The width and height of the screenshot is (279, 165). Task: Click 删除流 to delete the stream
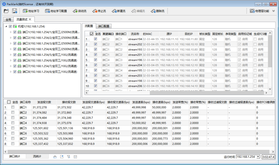point(158,11)
